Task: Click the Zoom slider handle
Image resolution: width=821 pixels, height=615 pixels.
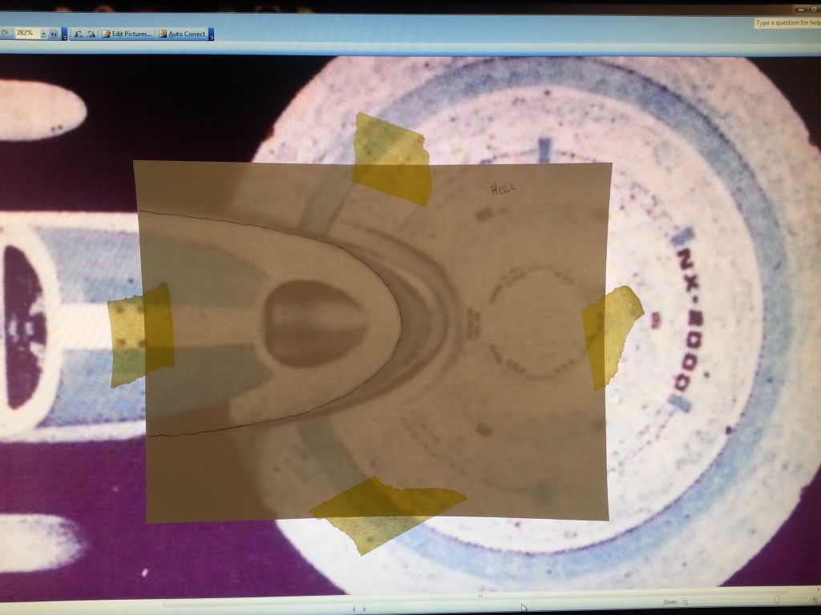Action: (x=777, y=600)
